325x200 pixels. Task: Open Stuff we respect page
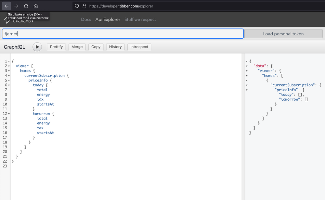140,19
